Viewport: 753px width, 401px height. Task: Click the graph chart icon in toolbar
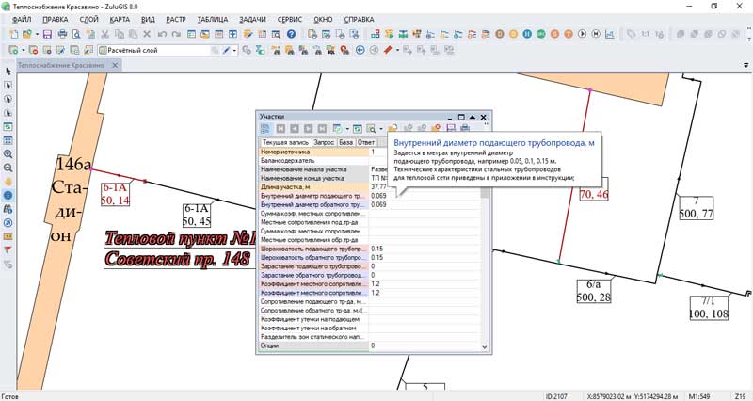pyautogui.click(x=611, y=34)
